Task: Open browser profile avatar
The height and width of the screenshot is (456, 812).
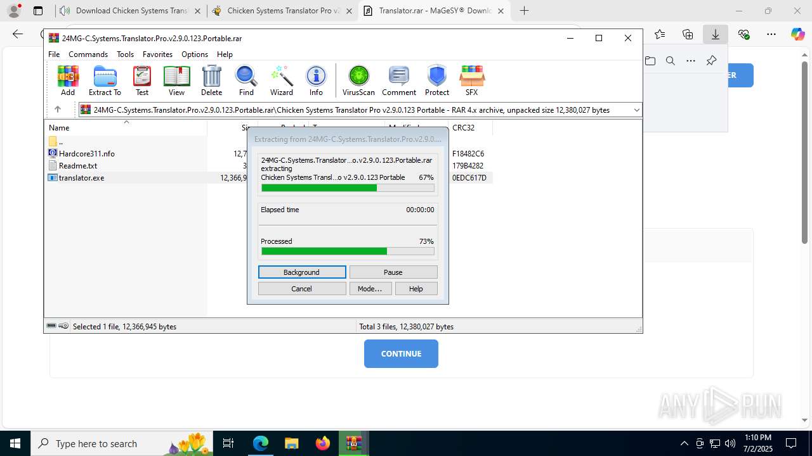Action: [x=14, y=11]
